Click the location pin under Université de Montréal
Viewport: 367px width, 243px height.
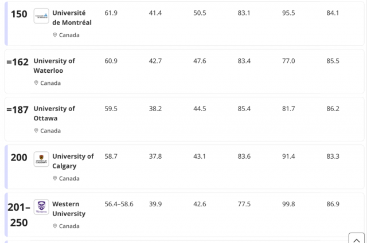pos(55,35)
